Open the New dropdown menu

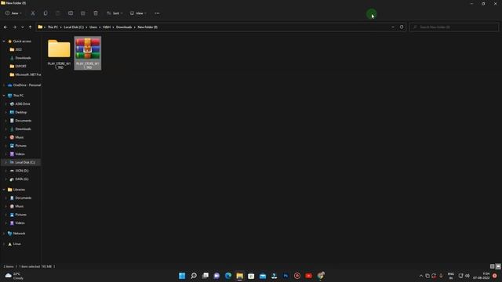[13, 13]
